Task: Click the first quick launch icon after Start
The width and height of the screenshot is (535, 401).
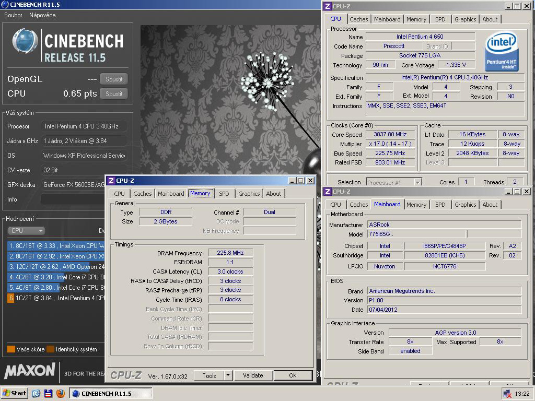Action: tap(36, 393)
